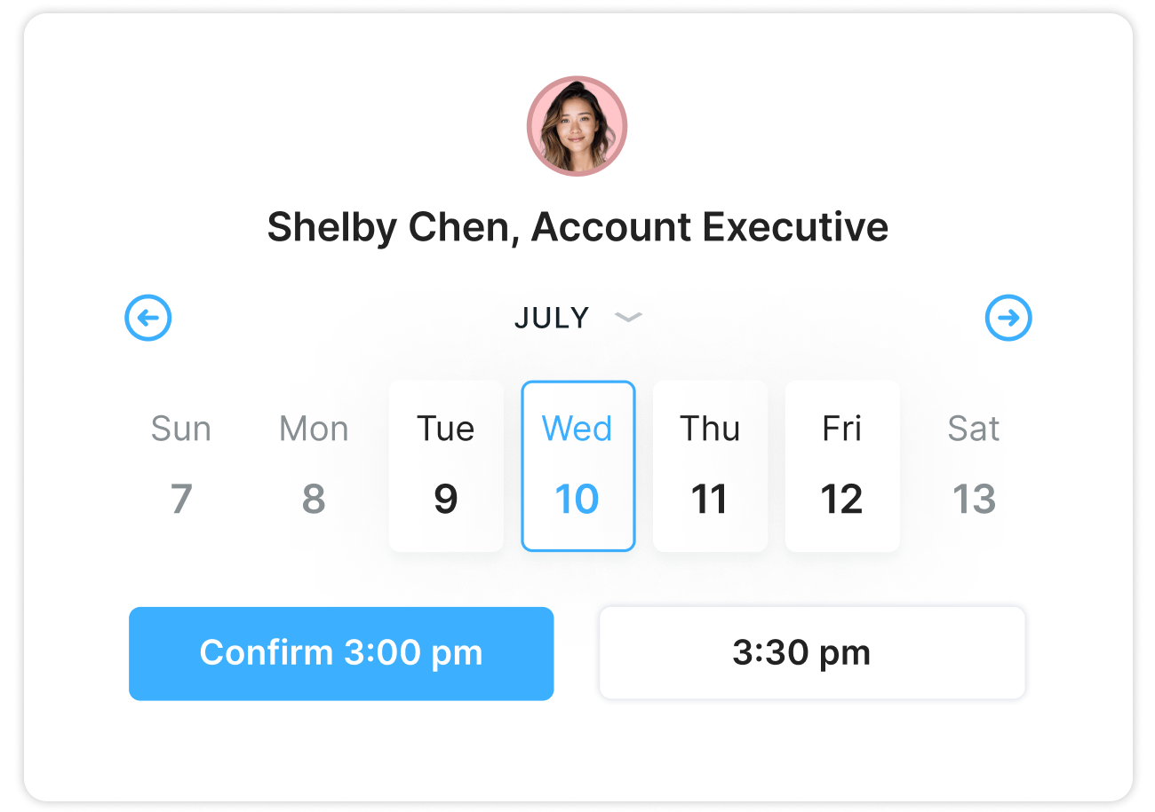Click Shelby Chen's profile photo

click(577, 126)
